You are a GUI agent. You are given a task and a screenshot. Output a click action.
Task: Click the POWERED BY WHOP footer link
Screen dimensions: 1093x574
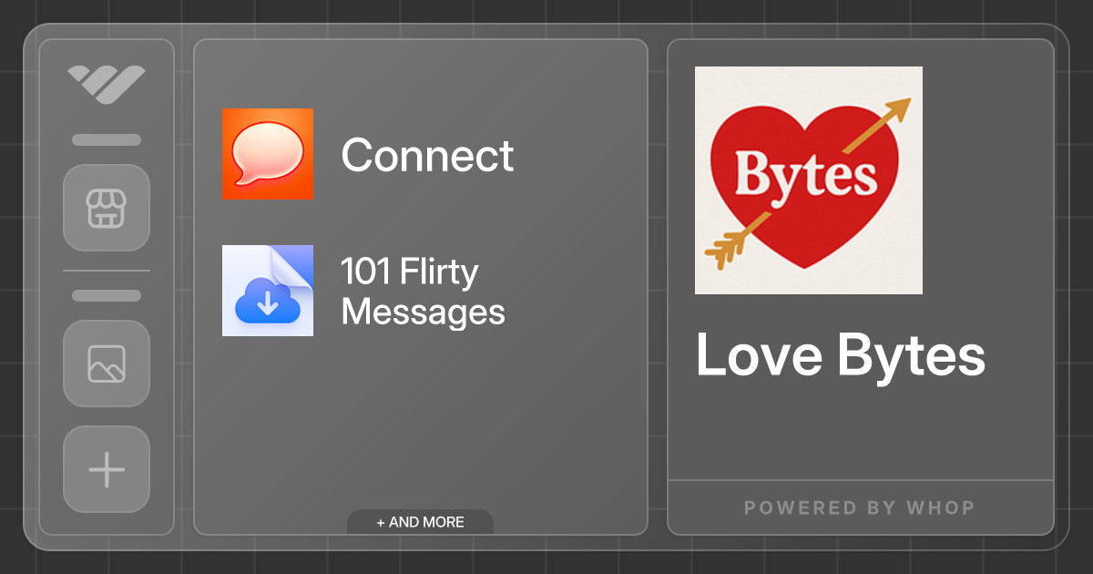tap(859, 507)
